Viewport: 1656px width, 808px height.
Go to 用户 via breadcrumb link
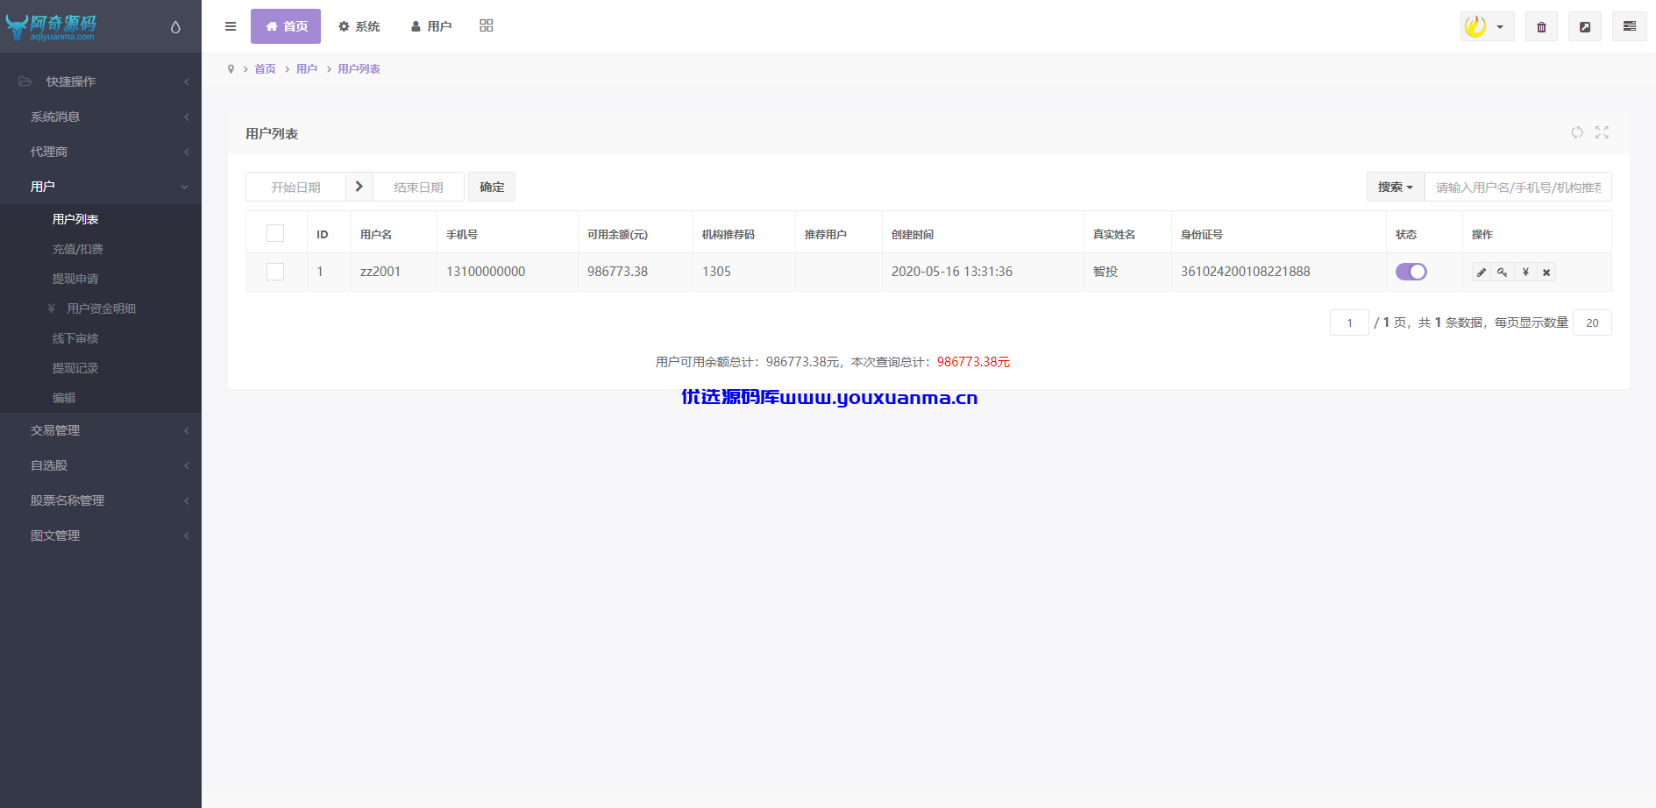(x=306, y=69)
